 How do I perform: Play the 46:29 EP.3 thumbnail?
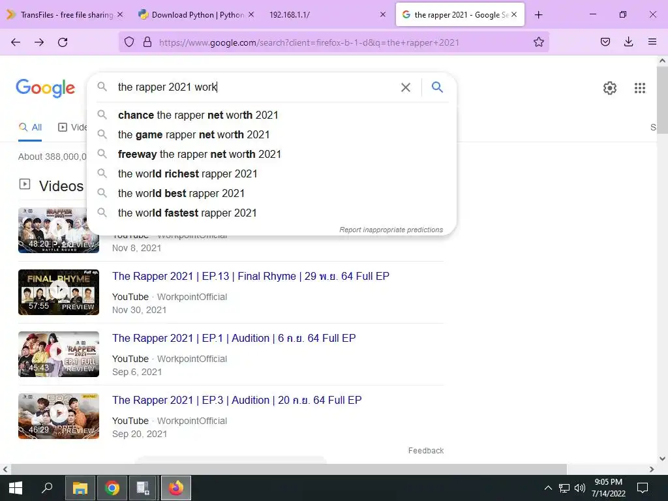[x=58, y=416]
